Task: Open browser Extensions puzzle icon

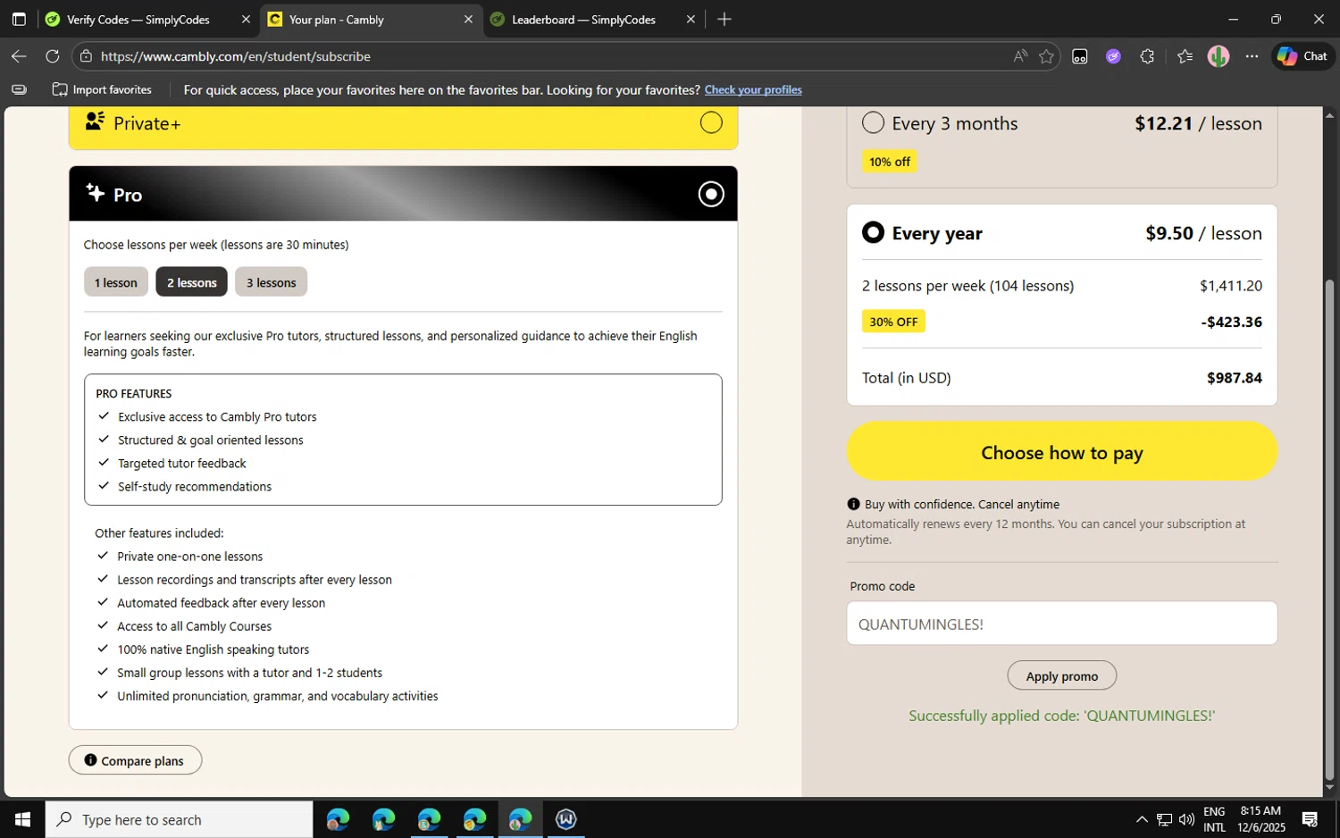Action: [1147, 56]
